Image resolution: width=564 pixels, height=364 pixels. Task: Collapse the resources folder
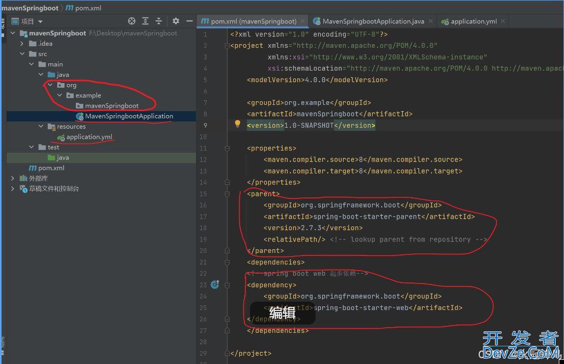pyautogui.click(x=41, y=126)
